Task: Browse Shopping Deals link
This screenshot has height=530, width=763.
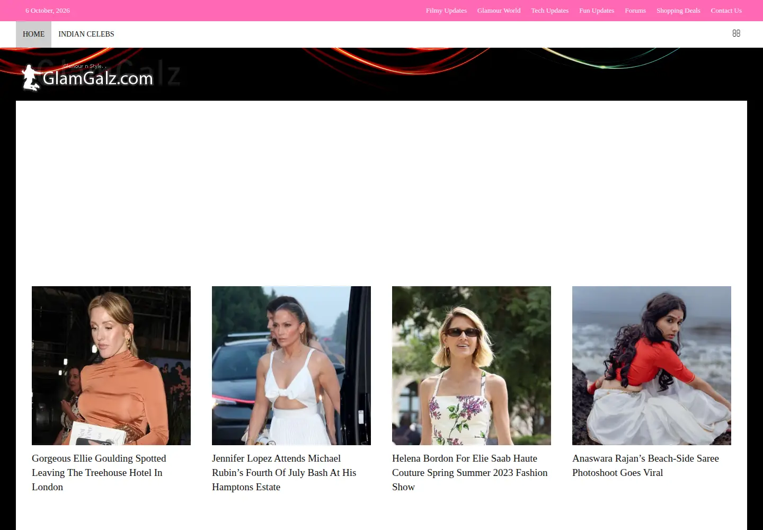Action: (x=678, y=11)
